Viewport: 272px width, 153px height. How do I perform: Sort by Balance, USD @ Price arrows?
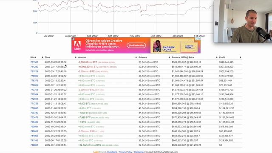coord(217,57)
